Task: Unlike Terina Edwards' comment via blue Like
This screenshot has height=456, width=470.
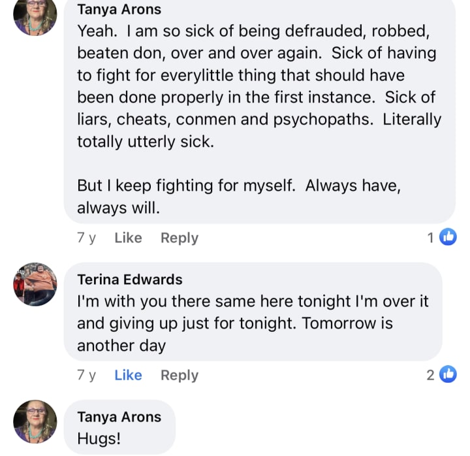Action: [128, 375]
